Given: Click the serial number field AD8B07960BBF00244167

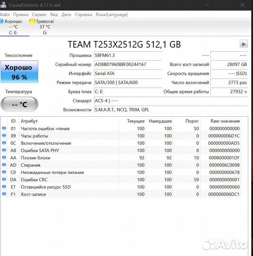Looking at the screenshot, I should pos(128,64).
